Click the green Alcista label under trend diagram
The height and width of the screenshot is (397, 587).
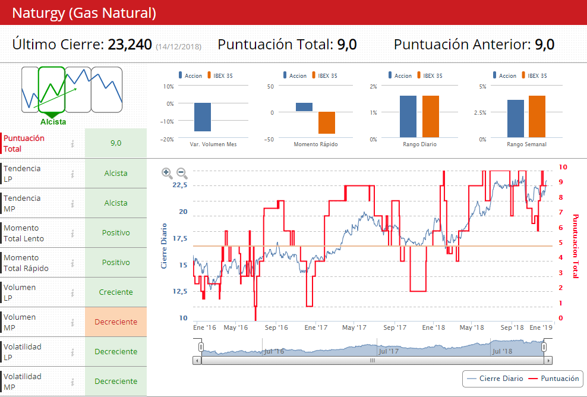[53, 122]
